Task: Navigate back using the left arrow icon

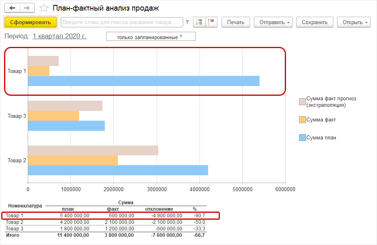Action: 11,8
